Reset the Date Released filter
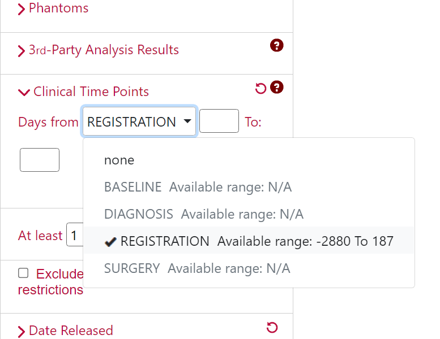 pyautogui.click(x=272, y=328)
